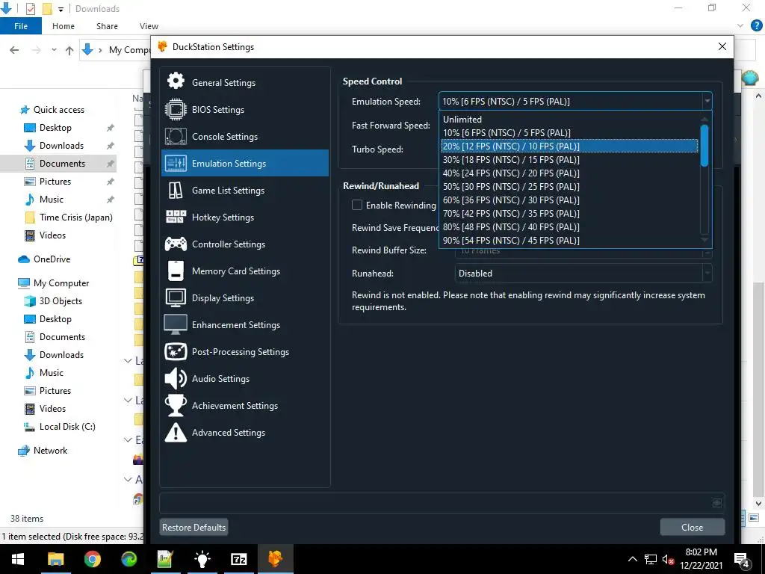Click the Emulation Settings sliders icon
The width and height of the screenshot is (765, 574).
pyautogui.click(x=176, y=163)
